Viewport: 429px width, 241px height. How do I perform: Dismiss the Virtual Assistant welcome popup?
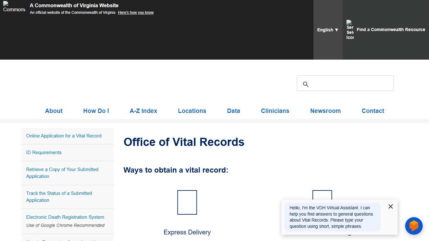(390, 206)
